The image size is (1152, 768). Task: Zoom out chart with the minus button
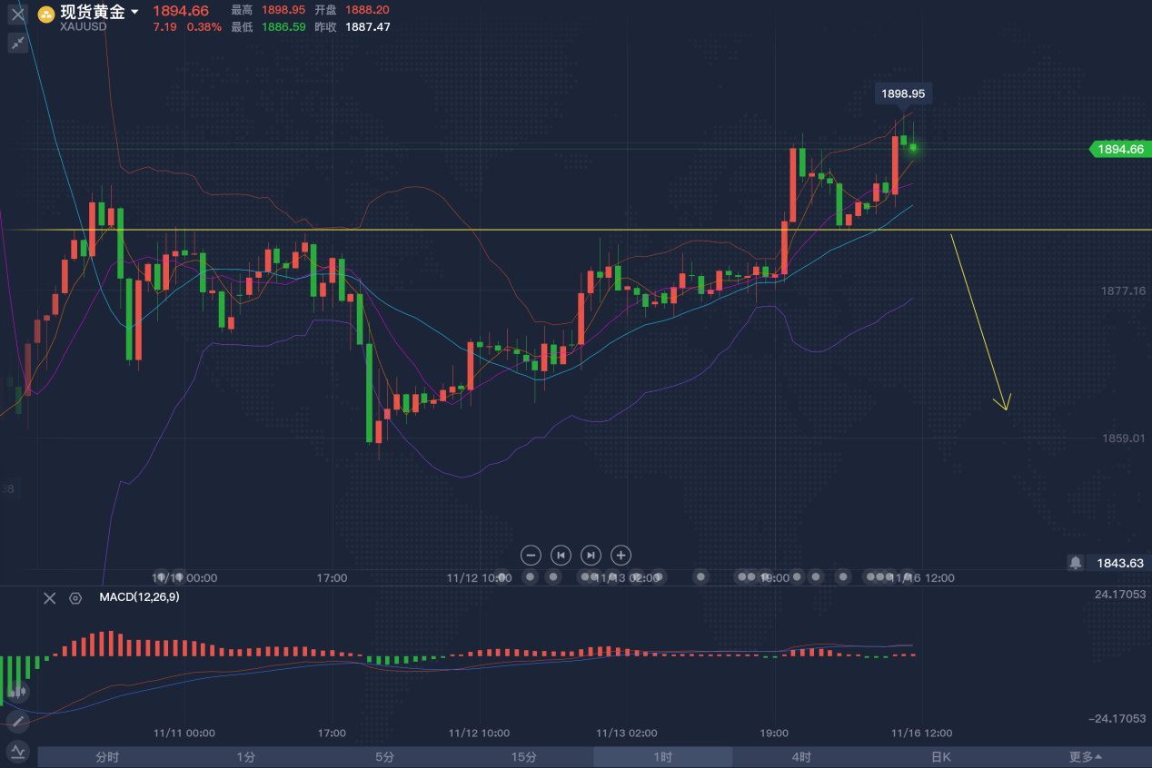pyautogui.click(x=531, y=555)
